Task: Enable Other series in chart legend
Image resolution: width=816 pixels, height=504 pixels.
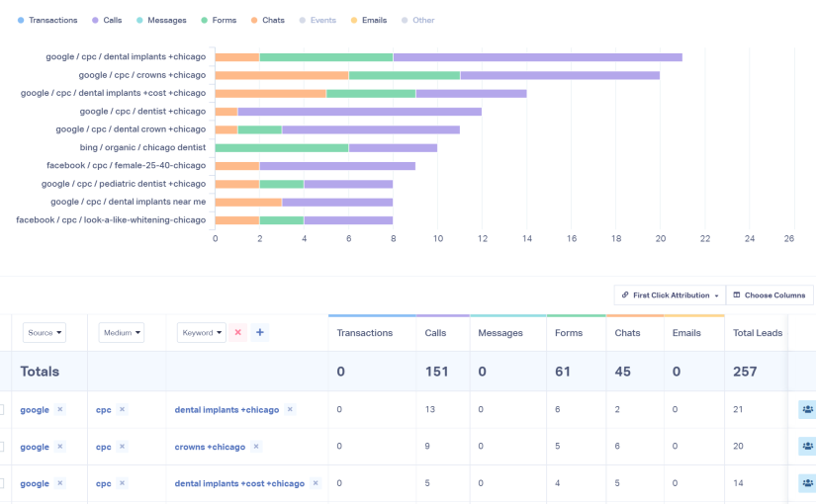Action: point(417,21)
